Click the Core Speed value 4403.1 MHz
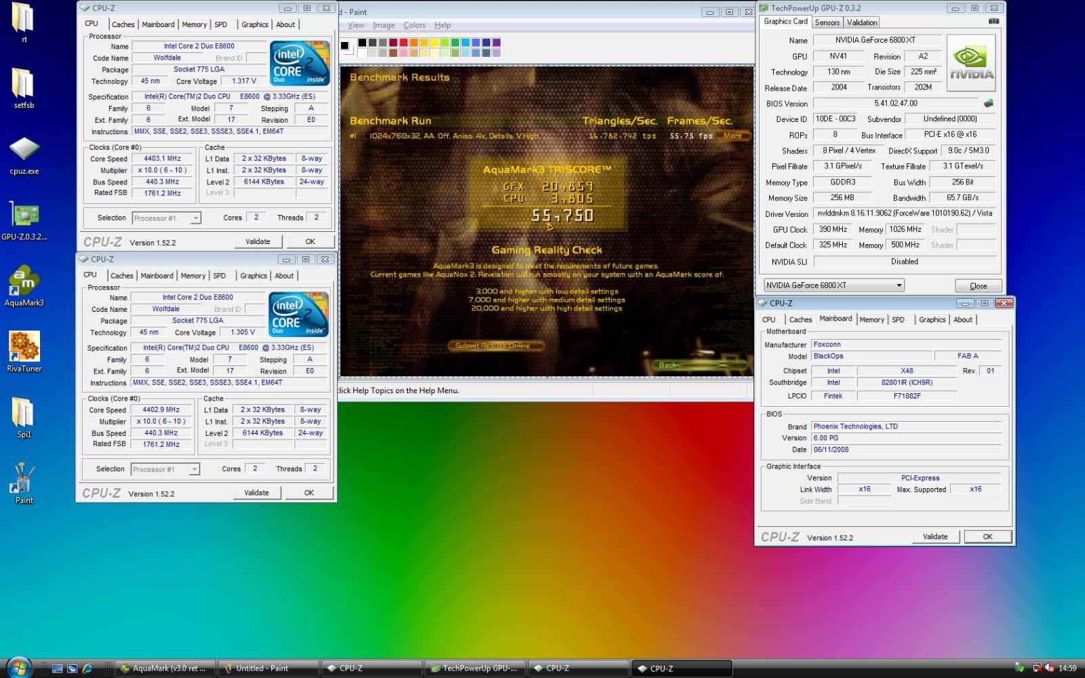Screen dimensions: 1085x678 pos(162,159)
